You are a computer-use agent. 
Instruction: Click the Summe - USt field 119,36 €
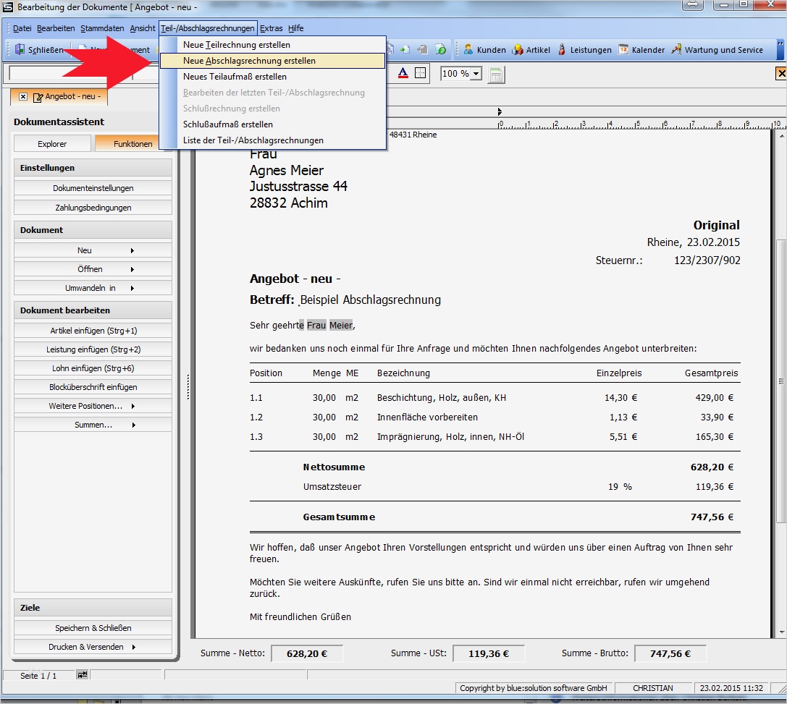click(x=489, y=653)
